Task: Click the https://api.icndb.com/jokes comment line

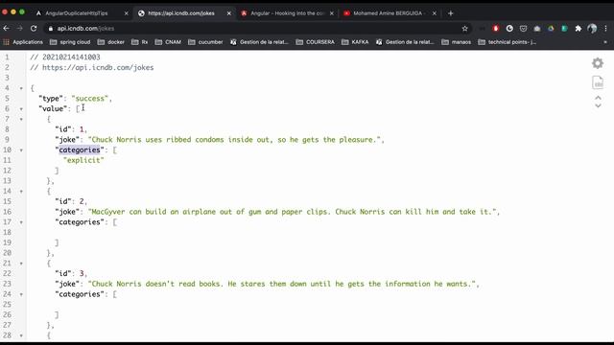Action: coord(92,68)
